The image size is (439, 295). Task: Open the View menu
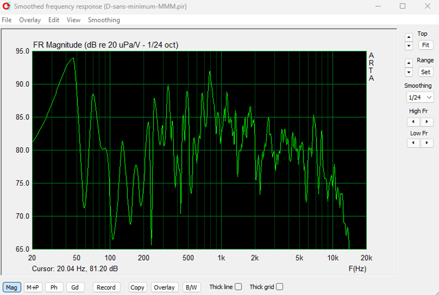pyautogui.click(x=74, y=20)
